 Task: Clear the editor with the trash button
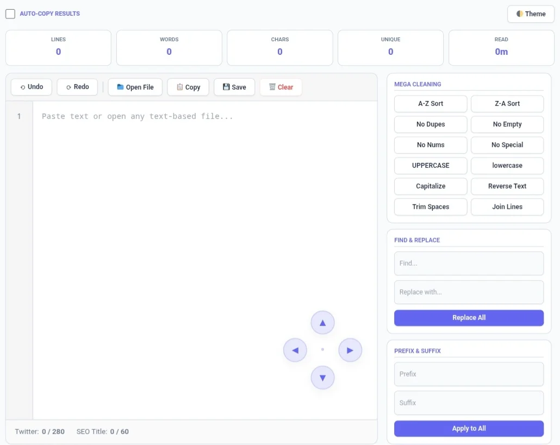click(x=281, y=87)
